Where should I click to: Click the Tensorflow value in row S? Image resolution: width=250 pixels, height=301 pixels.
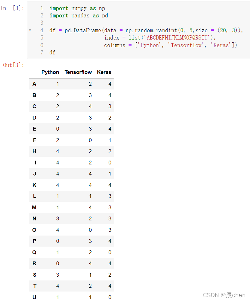click(x=90, y=275)
